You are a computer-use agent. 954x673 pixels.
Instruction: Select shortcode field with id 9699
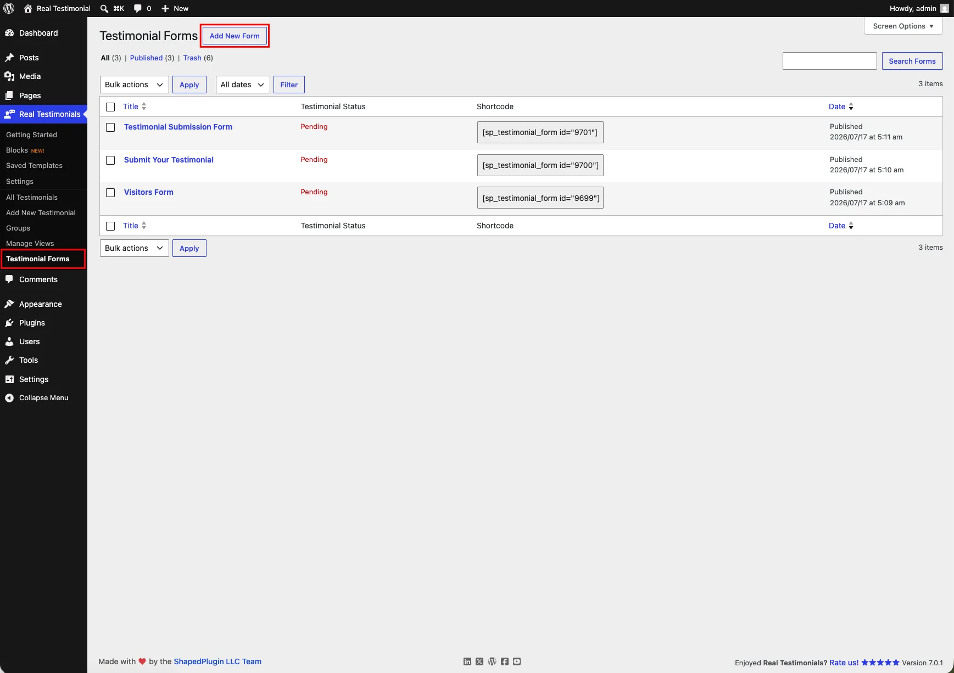(540, 198)
